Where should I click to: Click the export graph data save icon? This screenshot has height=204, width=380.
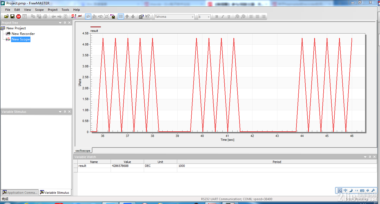113,17
